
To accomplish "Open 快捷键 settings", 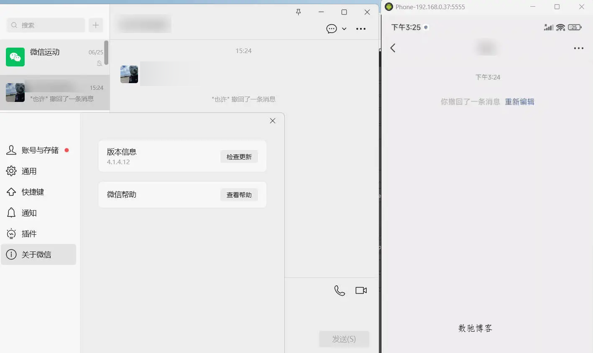I will point(38,192).
